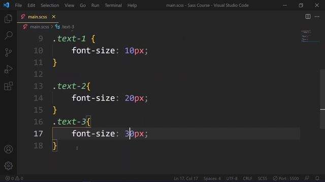Image resolution: width=325 pixels, height=182 pixels.
Task: Open the Run and Debug view
Action: point(8,69)
